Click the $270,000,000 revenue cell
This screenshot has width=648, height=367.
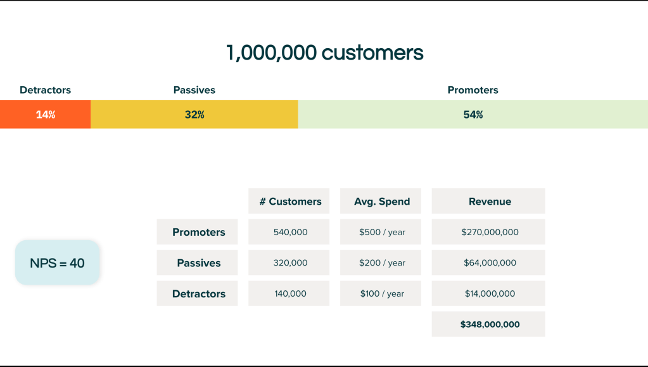pyautogui.click(x=488, y=232)
